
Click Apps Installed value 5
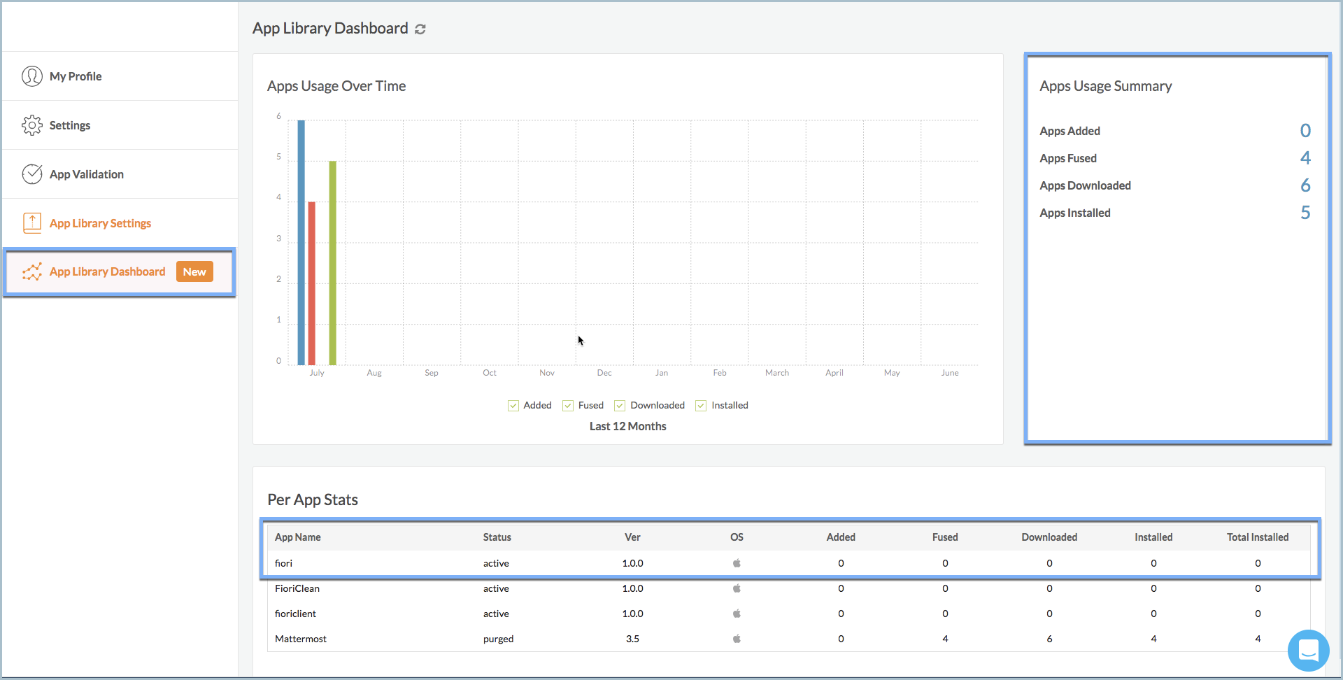1305,213
